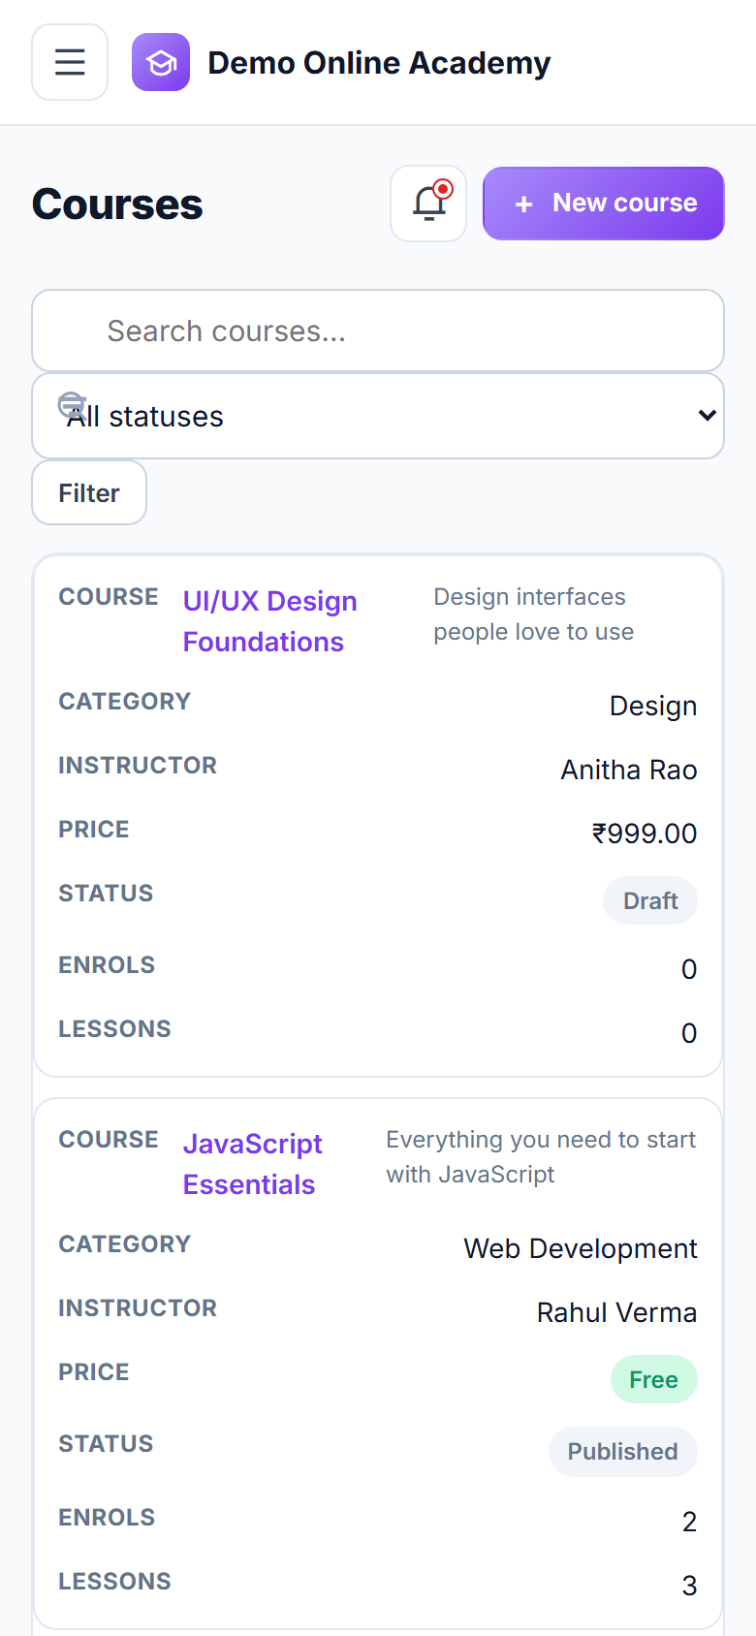
Task: Click the Web Development category value
Action: pyautogui.click(x=581, y=1248)
